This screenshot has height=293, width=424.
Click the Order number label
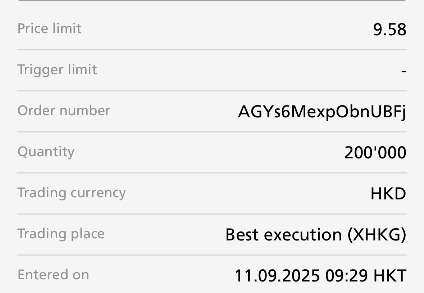pos(64,111)
